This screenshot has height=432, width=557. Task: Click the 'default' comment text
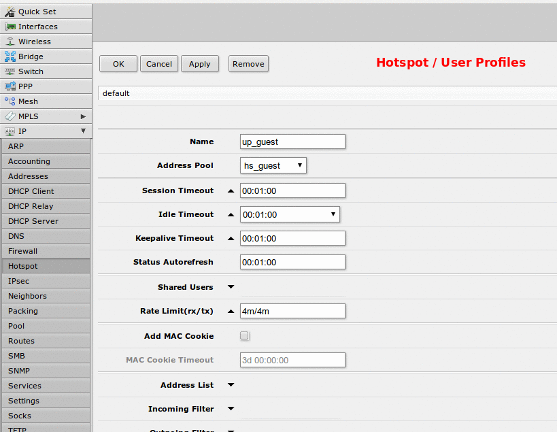[x=116, y=93]
